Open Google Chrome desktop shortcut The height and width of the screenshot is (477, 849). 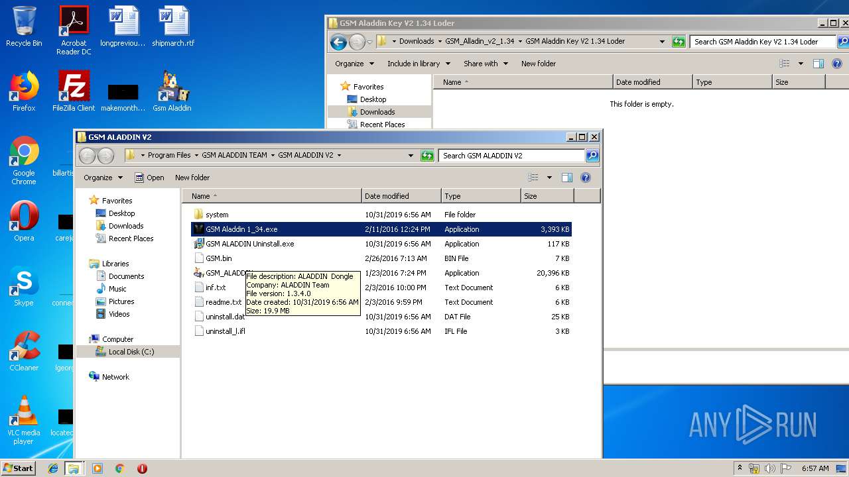pyautogui.click(x=24, y=161)
